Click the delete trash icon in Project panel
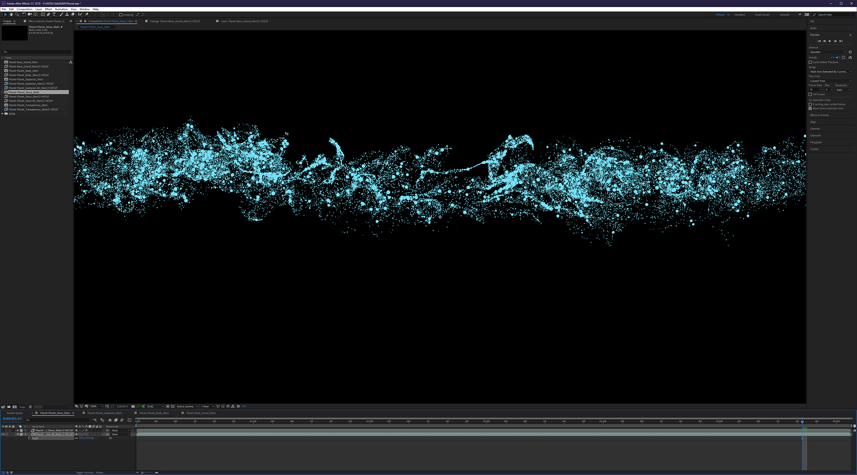 click(30, 407)
